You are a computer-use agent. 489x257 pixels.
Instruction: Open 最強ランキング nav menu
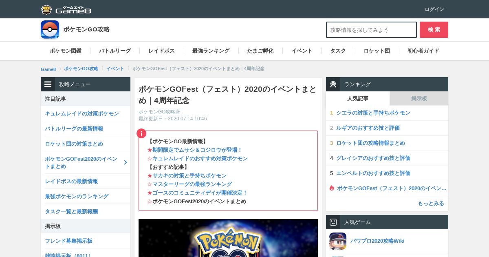[211, 51]
